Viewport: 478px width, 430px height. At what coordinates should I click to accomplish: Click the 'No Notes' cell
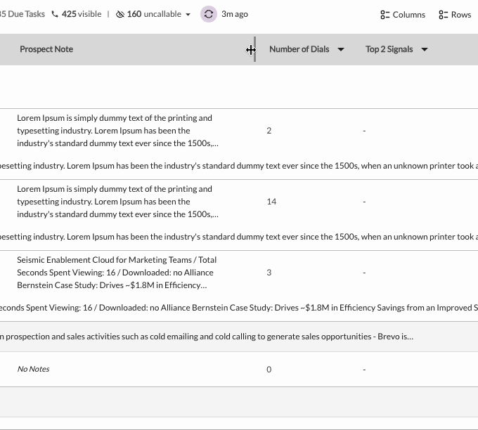33,369
